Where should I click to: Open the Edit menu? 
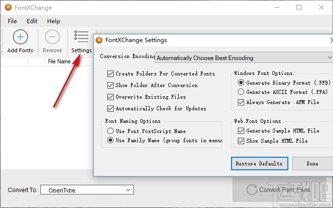pos(32,21)
